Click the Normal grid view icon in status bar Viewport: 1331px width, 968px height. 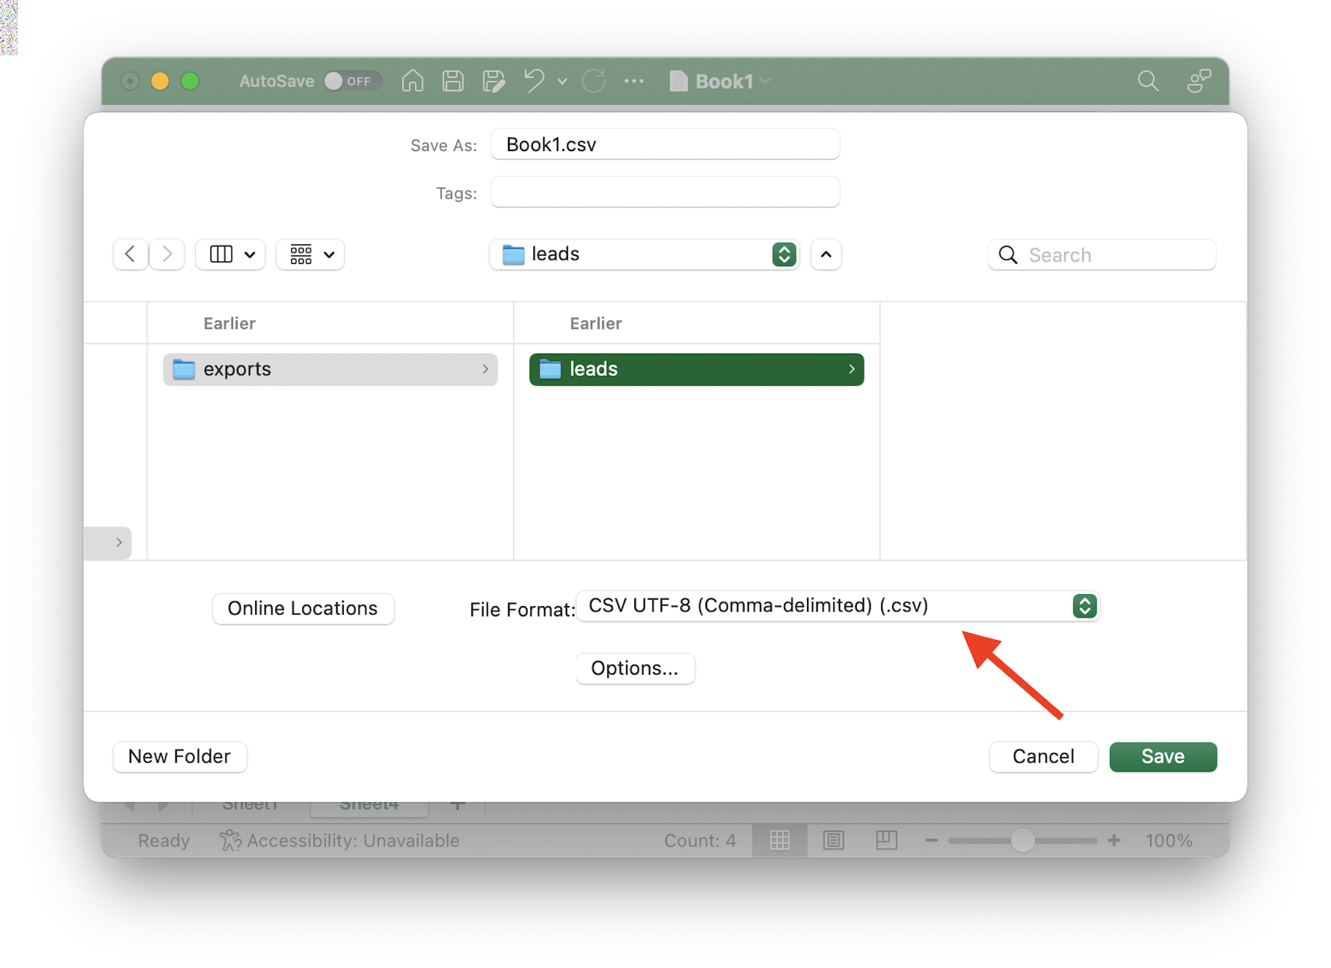pyautogui.click(x=781, y=840)
